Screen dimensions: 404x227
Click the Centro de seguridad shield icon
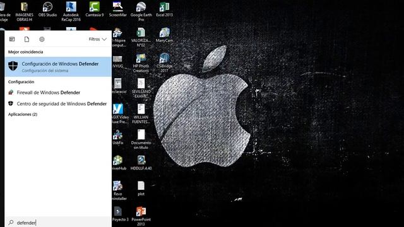(11, 103)
